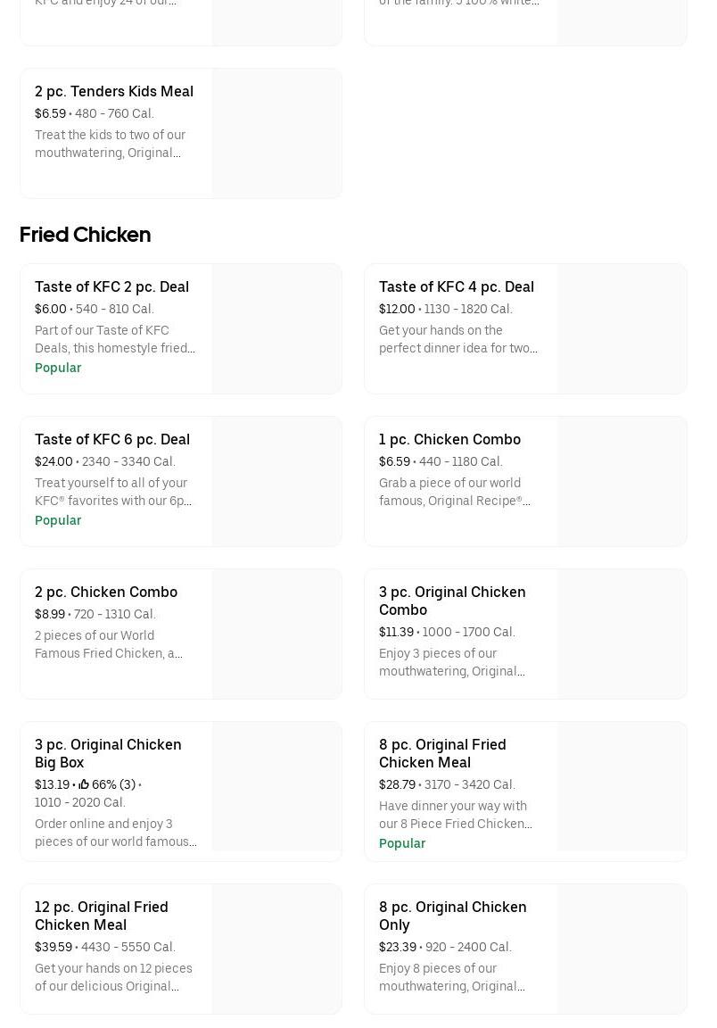Screen dimensions: 717x1028
Task: Open Taste of KFC 4 pc. Deal
Action: (457, 286)
